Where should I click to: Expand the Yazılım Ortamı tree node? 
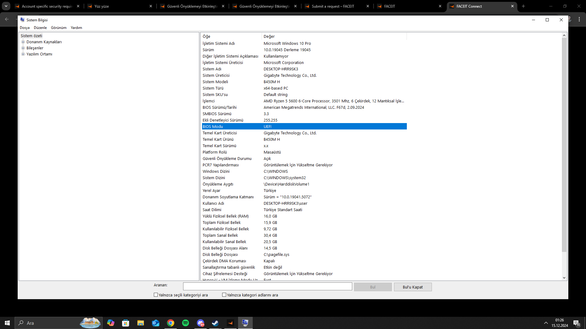tap(23, 54)
